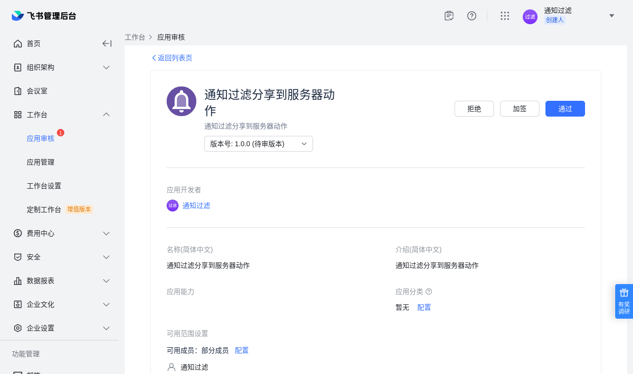Click the 拒绝 reject button
The height and width of the screenshot is (374, 633).
coord(474,109)
